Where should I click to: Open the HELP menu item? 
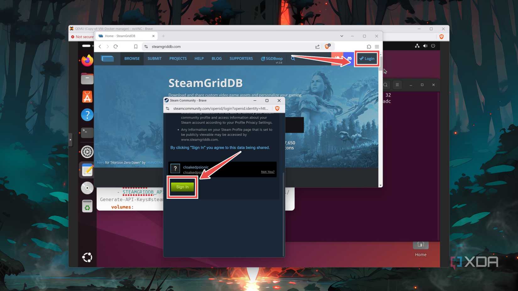click(x=199, y=59)
